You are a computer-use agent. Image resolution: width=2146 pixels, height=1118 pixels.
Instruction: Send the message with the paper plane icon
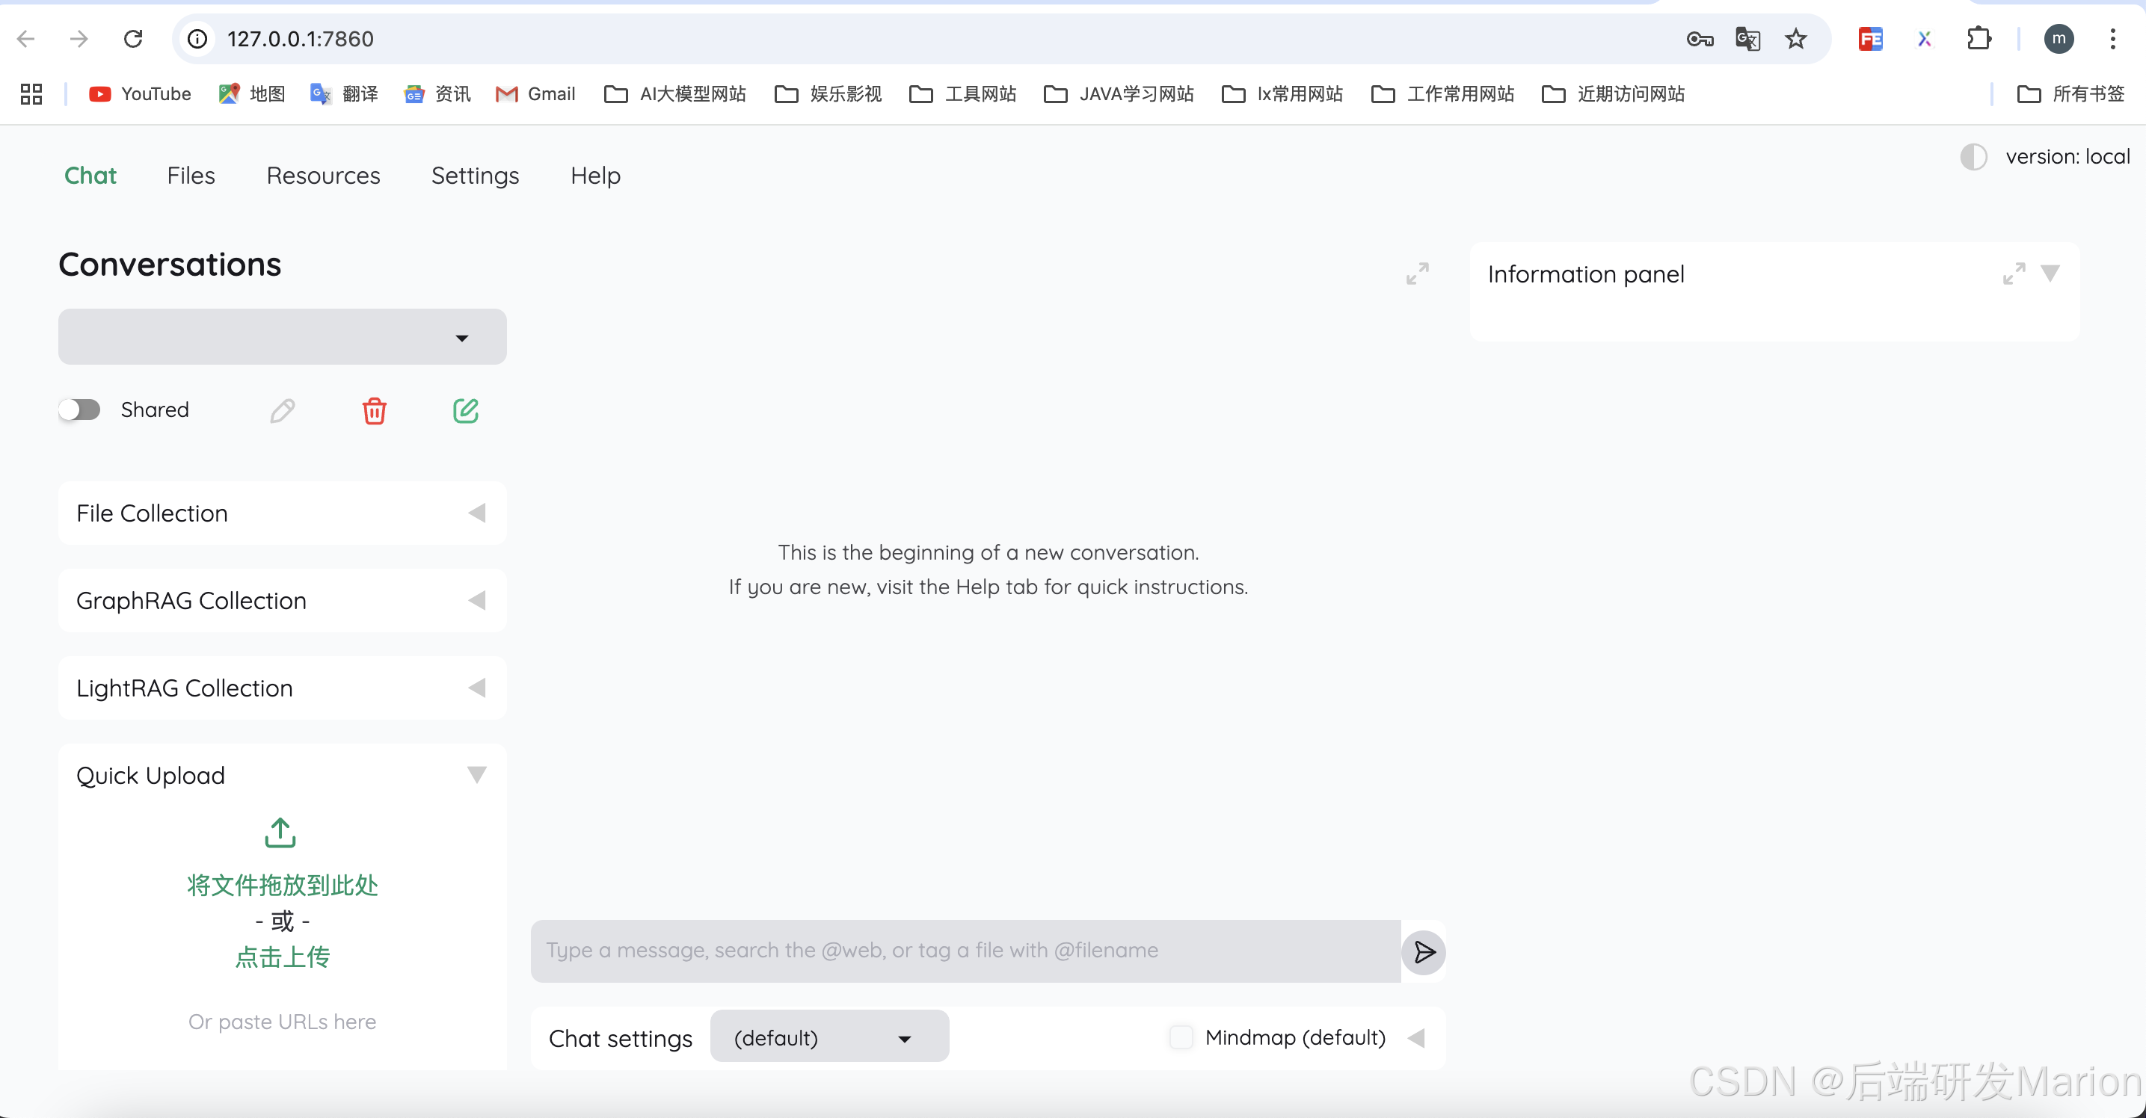pos(1424,951)
